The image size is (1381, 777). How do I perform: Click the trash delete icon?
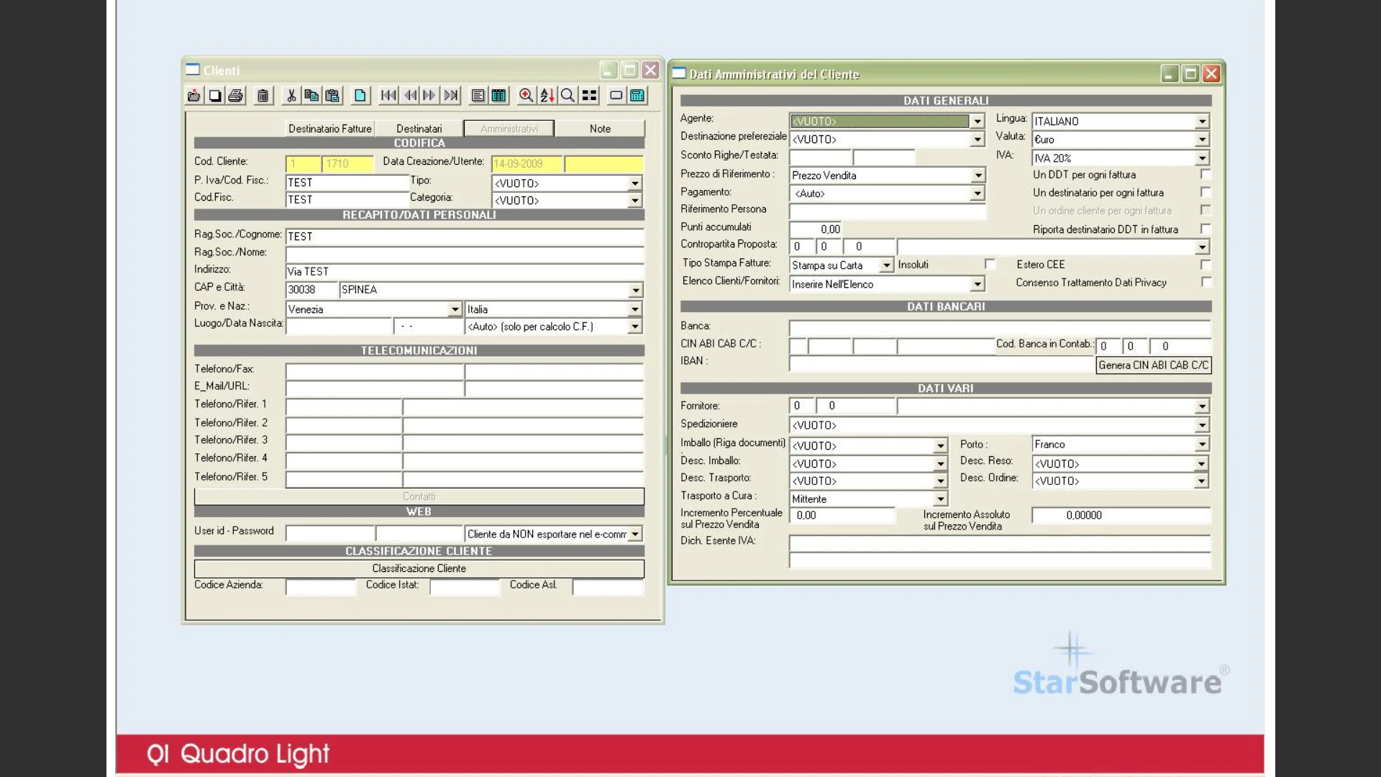263,96
